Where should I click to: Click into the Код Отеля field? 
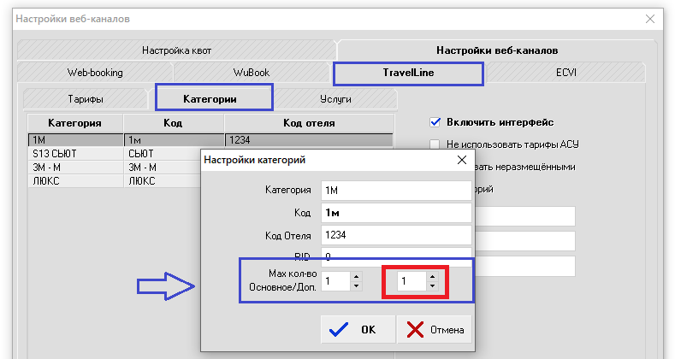[x=395, y=235]
